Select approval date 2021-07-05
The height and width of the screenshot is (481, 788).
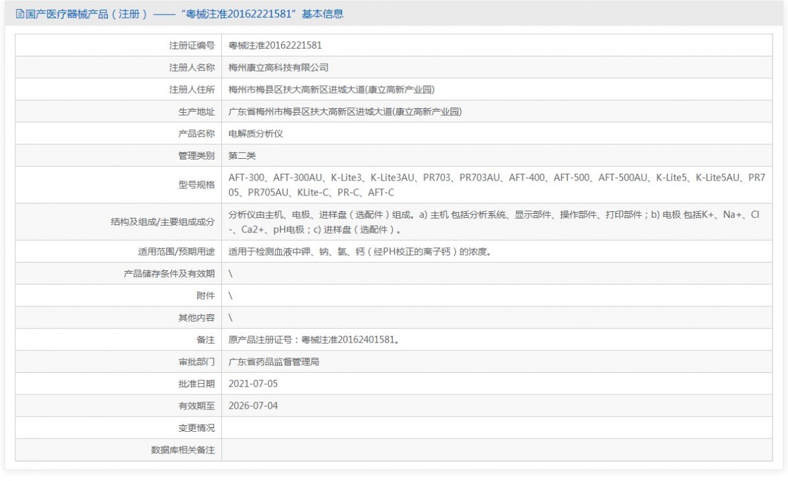pyautogui.click(x=253, y=383)
